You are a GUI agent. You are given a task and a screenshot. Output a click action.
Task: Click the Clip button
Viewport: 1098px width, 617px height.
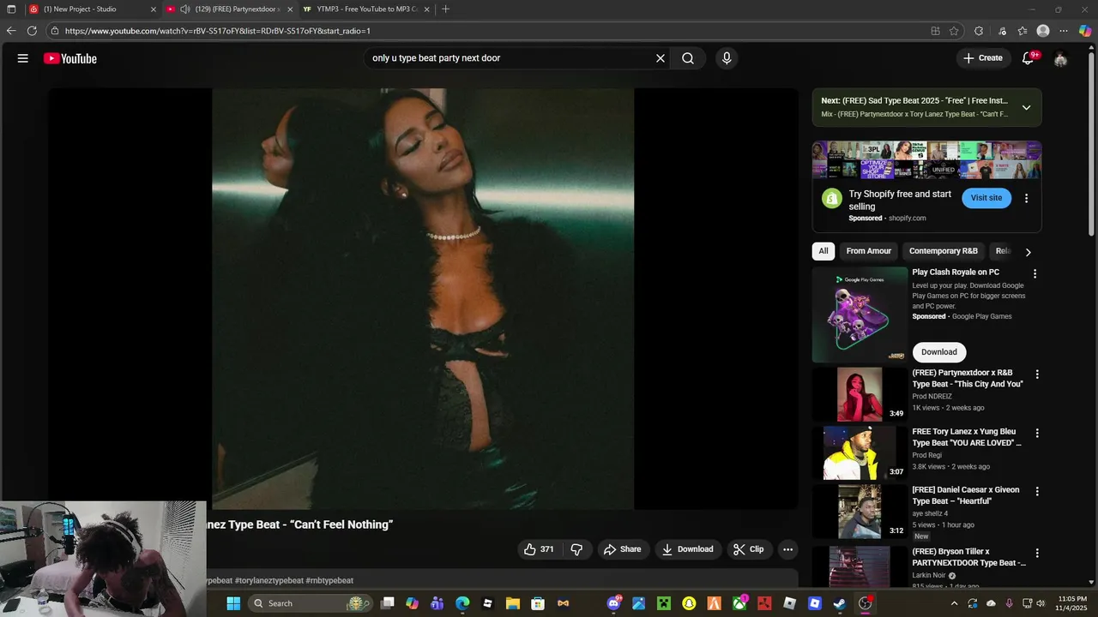point(749,549)
